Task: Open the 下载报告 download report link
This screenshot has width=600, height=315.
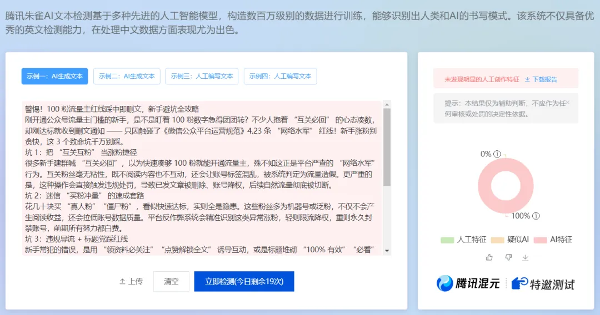Action: (x=541, y=79)
